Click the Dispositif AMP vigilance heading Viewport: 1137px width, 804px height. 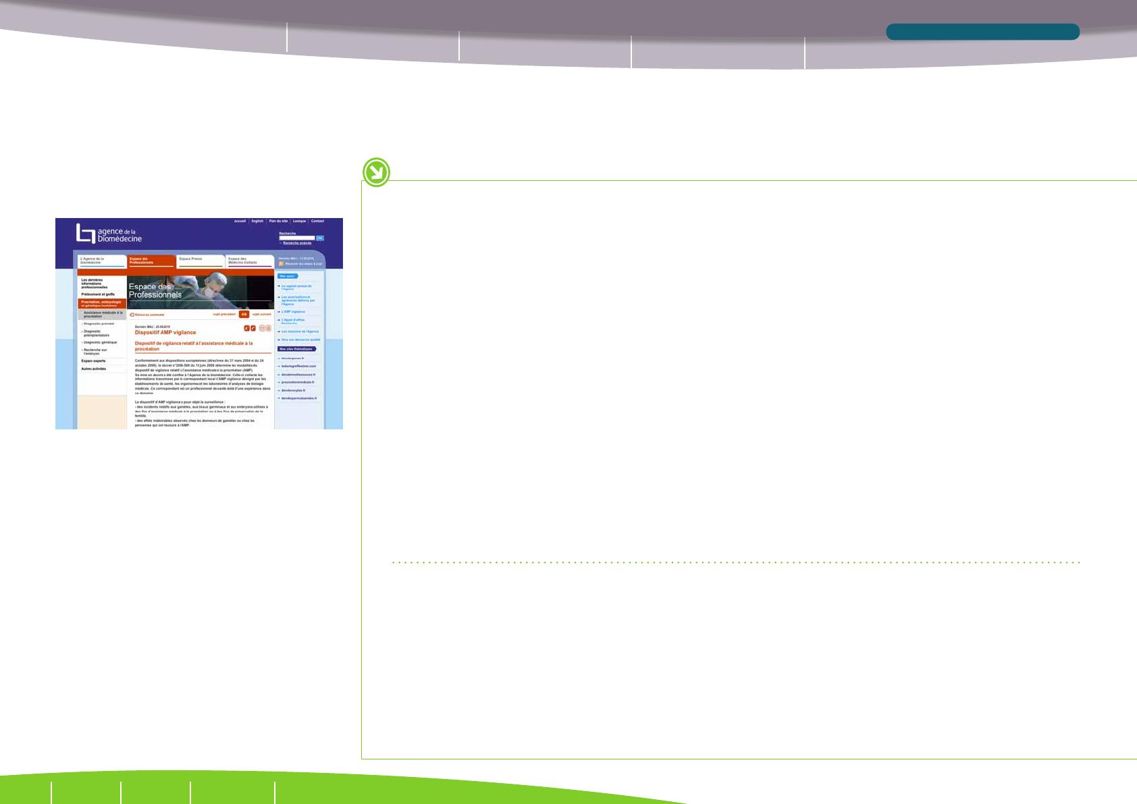point(165,333)
